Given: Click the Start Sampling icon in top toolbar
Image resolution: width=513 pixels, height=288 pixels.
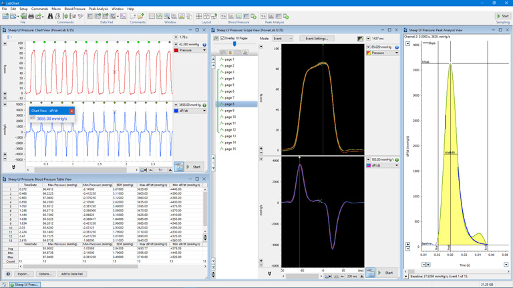Looking at the screenshot, I should coord(503,16).
